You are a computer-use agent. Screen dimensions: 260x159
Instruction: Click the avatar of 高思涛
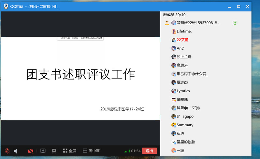(x=174, y=66)
